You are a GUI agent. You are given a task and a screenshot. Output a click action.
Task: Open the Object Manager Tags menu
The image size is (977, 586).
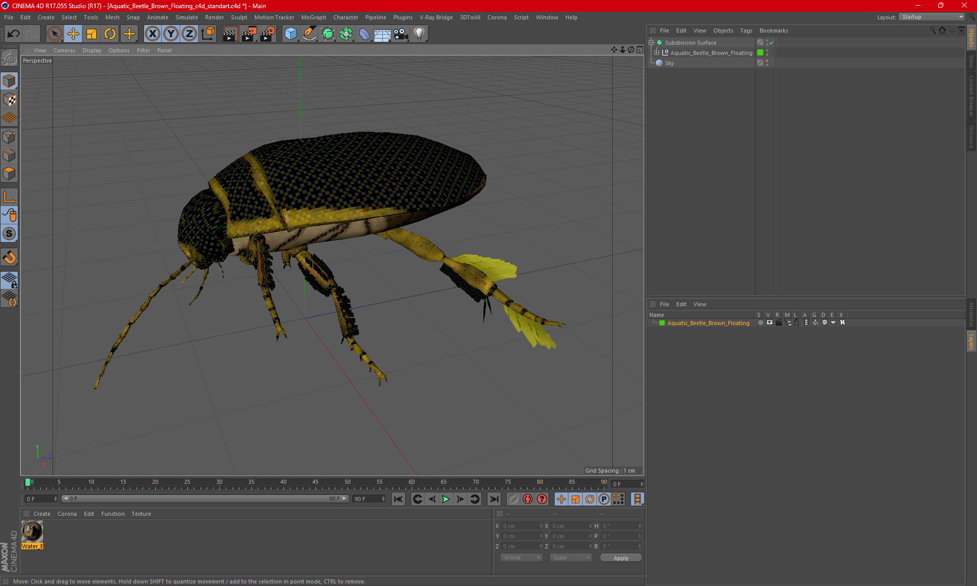point(746,31)
